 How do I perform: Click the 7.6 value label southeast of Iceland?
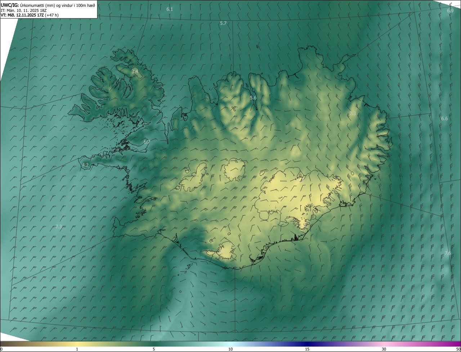(448, 253)
